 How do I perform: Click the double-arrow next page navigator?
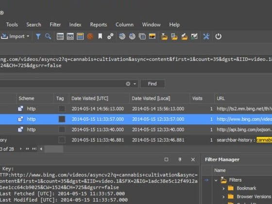(27, 149)
